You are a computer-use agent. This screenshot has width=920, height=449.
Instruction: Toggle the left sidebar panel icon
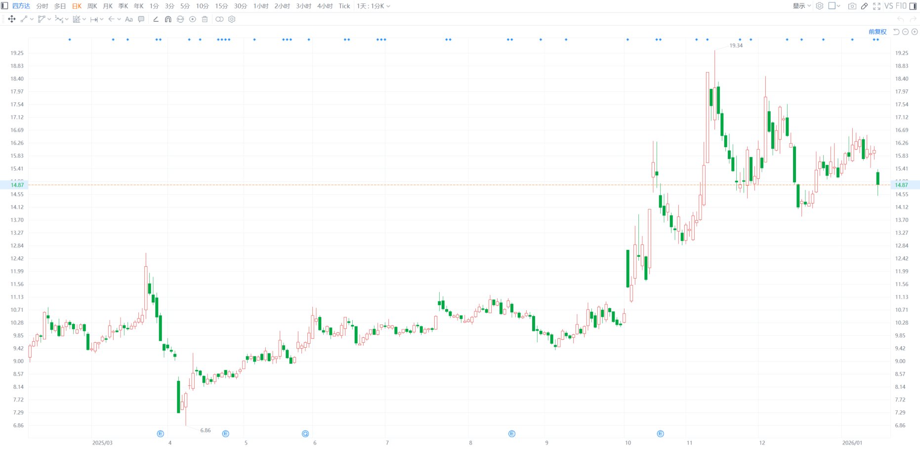(4, 6)
